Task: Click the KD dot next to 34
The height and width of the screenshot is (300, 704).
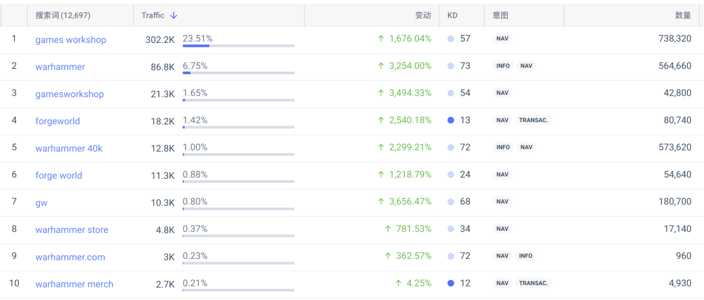Action: pos(451,229)
